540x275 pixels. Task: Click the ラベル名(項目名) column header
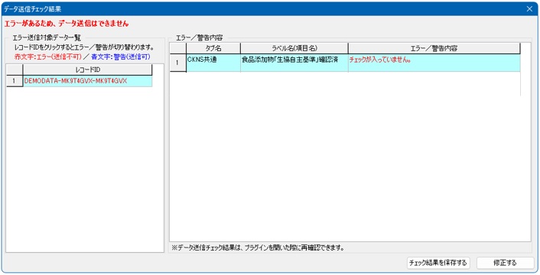pos(294,48)
